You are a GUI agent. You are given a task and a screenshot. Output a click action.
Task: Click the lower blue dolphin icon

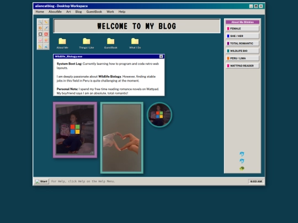[242, 161]
